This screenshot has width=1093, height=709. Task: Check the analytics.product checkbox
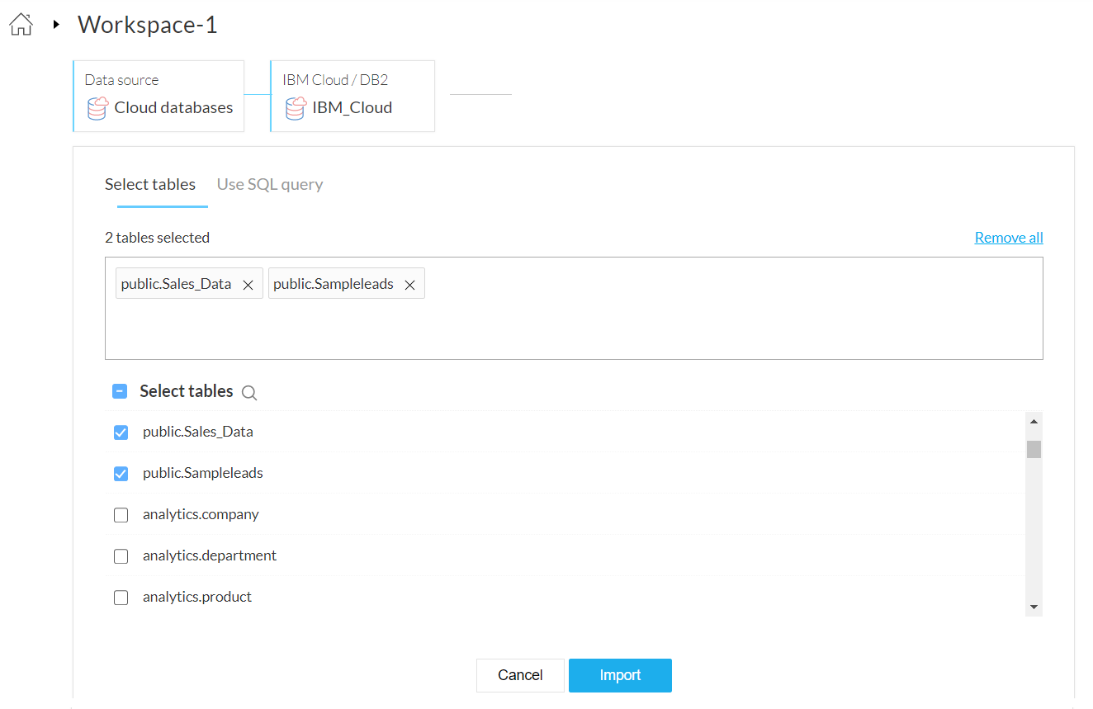click(x=121, y=598)
